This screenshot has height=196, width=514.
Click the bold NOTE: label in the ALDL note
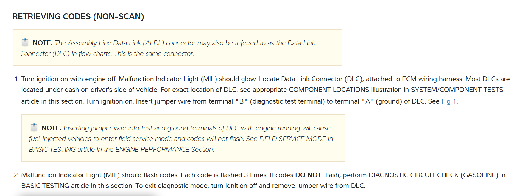pyautogui.click(x=43, y=43)
